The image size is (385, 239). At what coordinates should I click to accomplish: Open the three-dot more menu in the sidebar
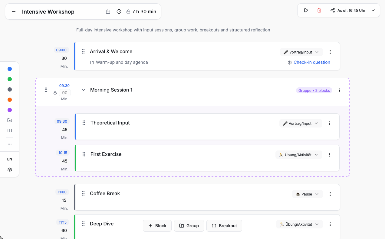pyautogui.click(x=10, y=144)
